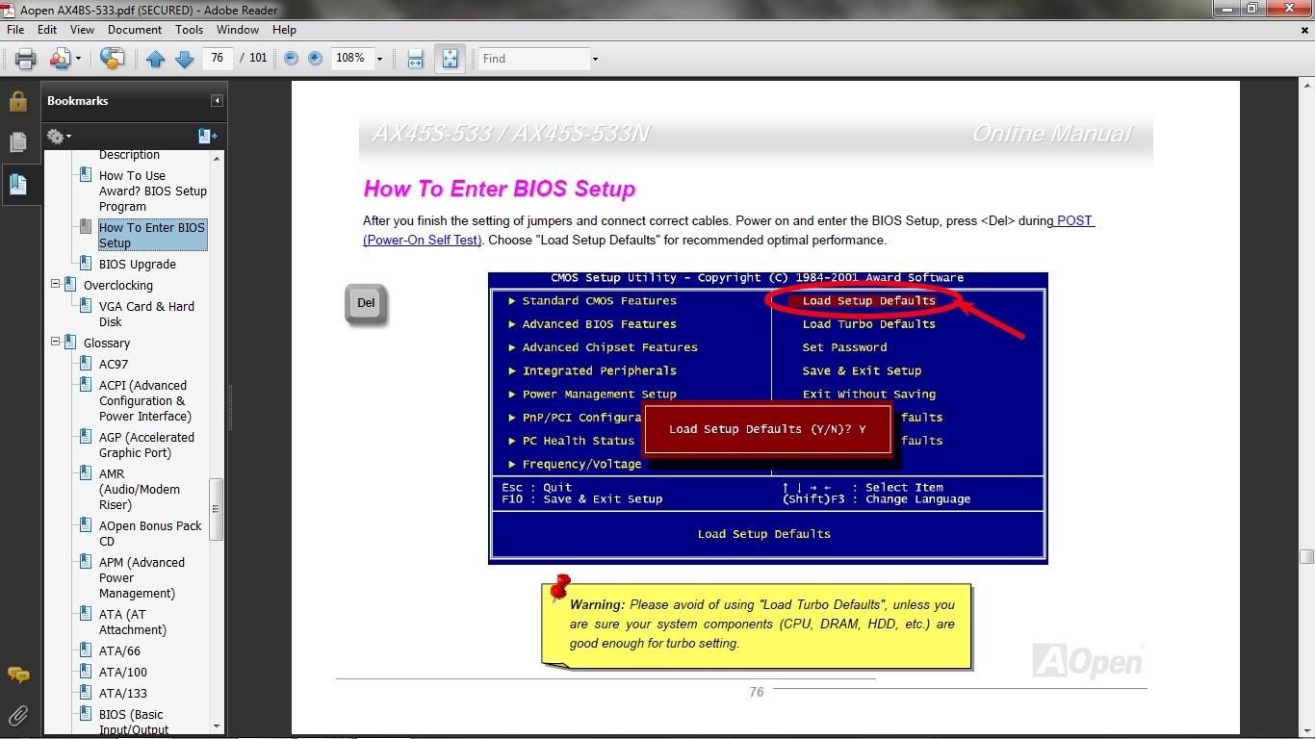This screenshot has width=1315, height=739.
Task: Open the File menu
Action: [15, 30]
